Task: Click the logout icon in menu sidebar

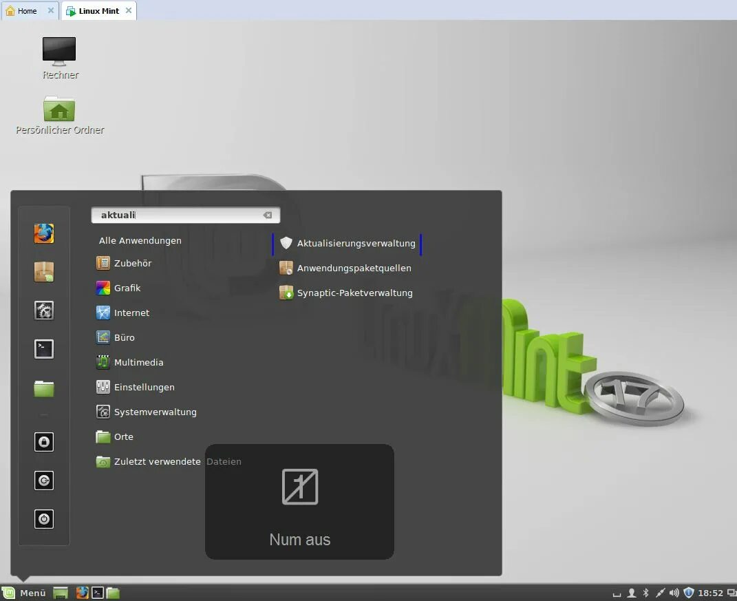Action: tap(44, 480)
